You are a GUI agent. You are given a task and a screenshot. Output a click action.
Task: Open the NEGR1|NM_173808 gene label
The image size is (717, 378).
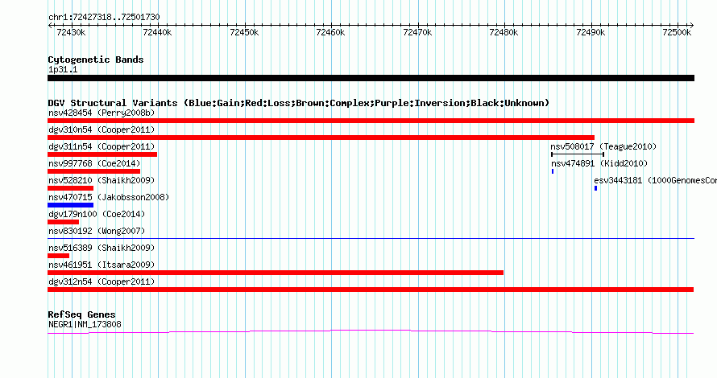[x=85, y=325]
